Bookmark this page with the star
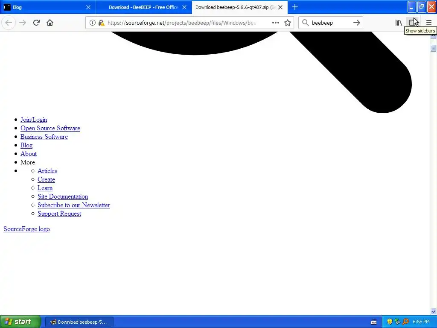The height and width of the screenshot is (328, 437). click(x=288, y=23)
